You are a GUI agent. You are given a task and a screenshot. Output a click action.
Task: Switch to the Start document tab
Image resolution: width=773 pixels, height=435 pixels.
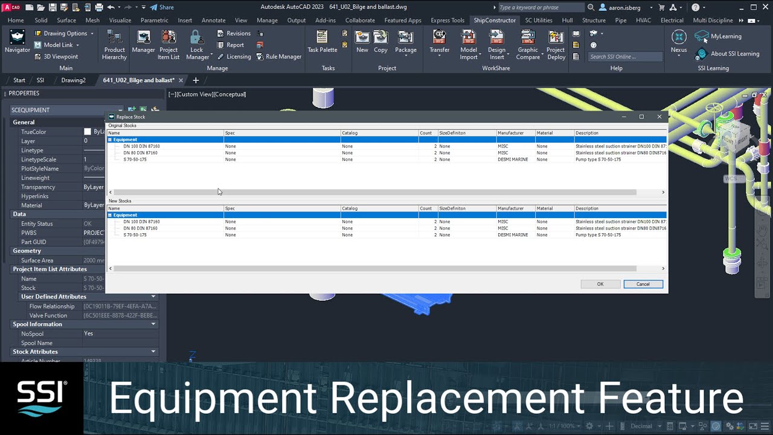tap(19, 80)
